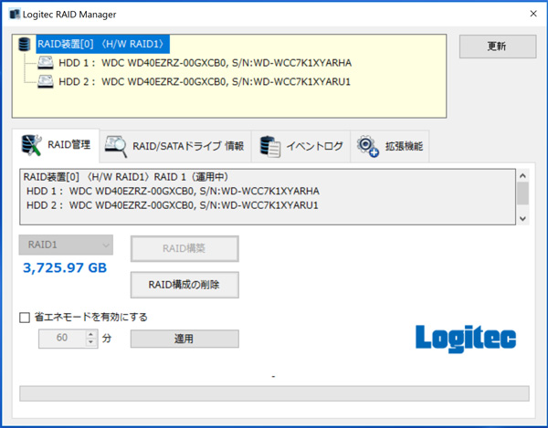Click the Logitec RAID Manager title bar icon
This screenshot has height=428, width=548.
[x=15, y=14]
